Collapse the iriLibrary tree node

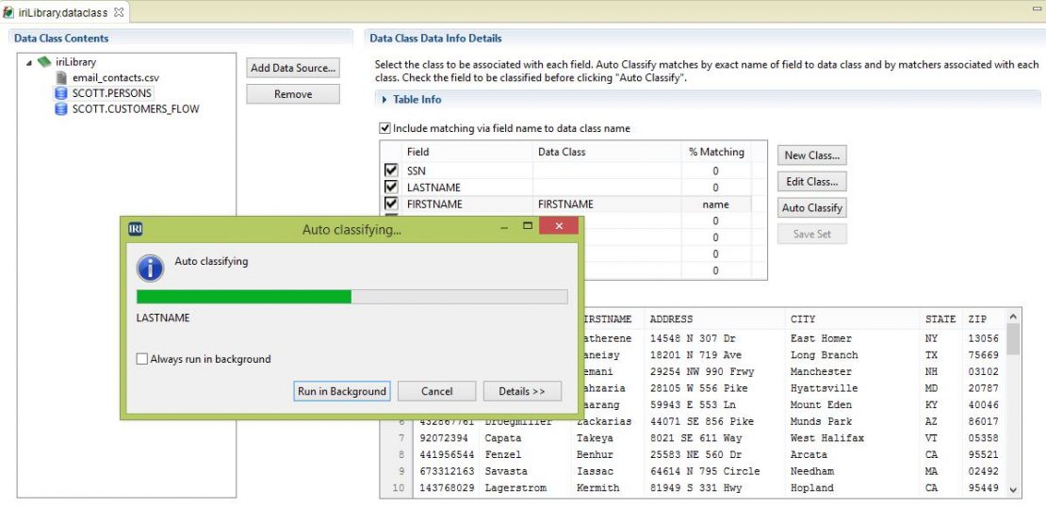pyautogui.click(x=29, y=63)
